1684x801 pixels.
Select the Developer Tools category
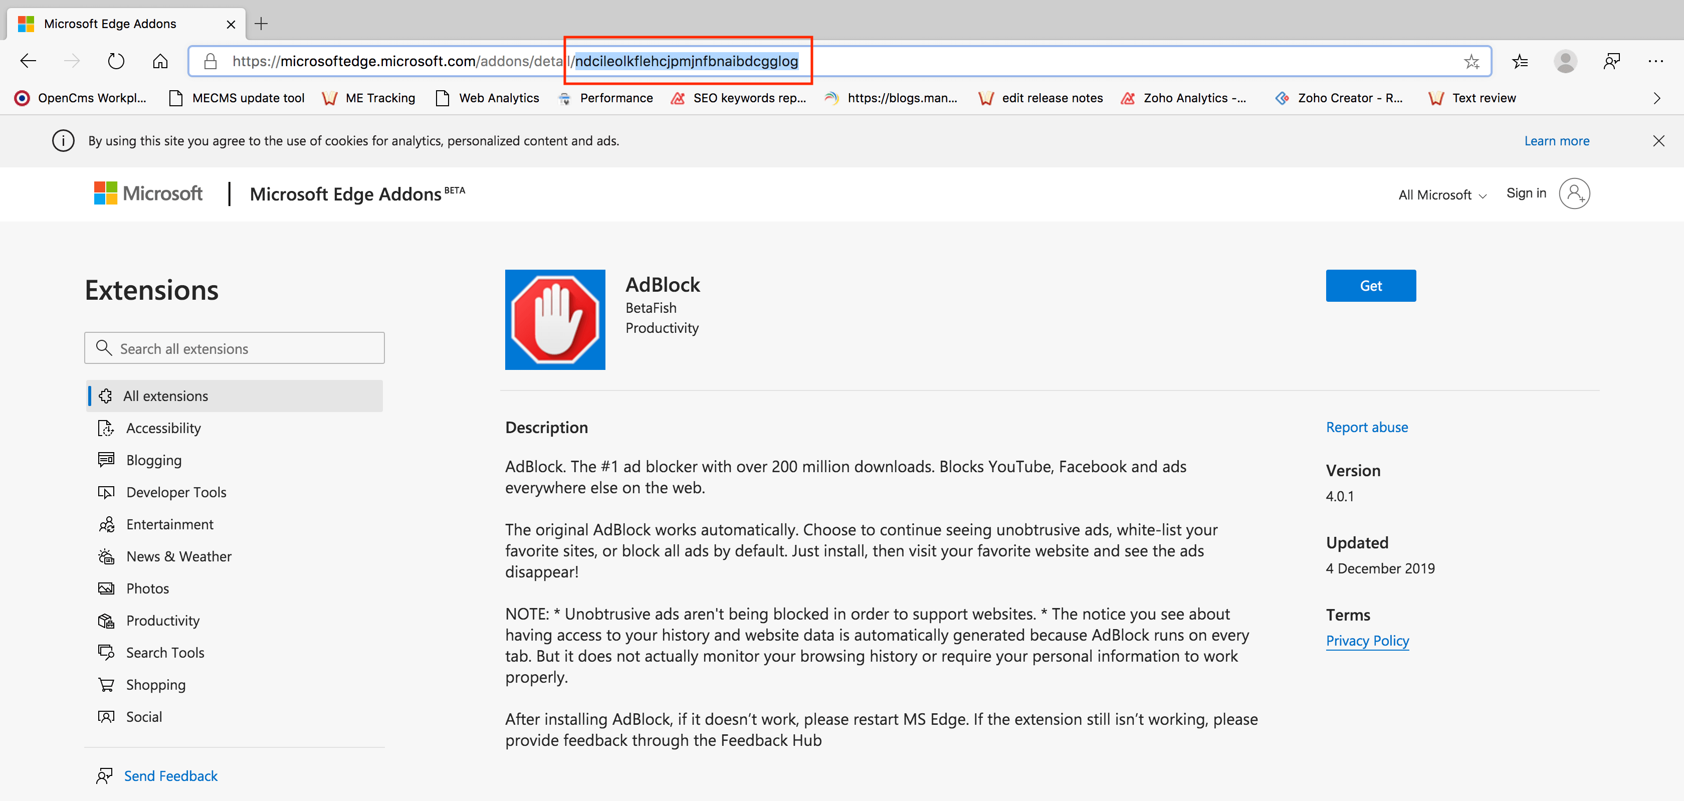pos(176,492)
